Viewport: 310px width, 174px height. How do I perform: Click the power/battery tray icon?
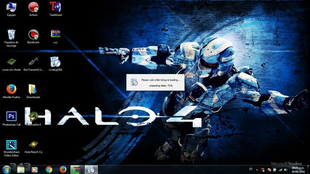coord(275,170)
